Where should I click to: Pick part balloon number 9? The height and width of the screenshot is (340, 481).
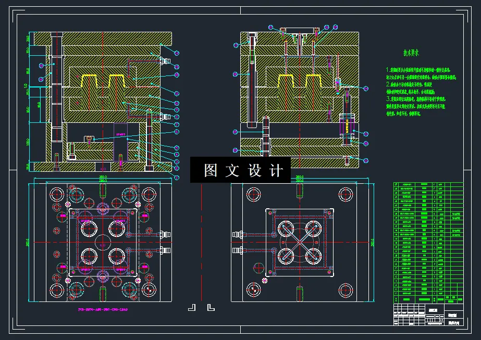(177, 110)
